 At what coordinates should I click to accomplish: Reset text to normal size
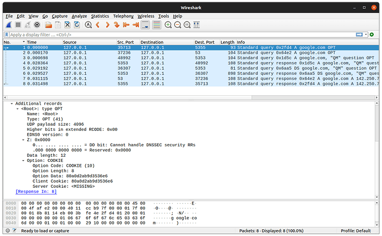click(x=187, y=25)
